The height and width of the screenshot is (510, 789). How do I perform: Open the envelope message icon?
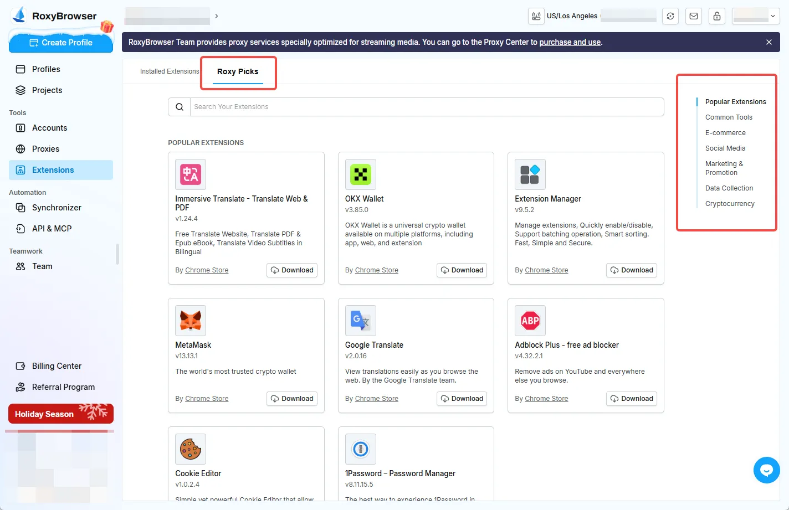[x=694, y=16]
